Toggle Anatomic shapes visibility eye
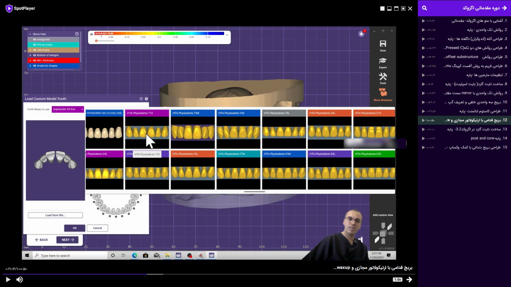Image resolution: width=511 pixels, height=287 pixels. click(x=35, y=66)
